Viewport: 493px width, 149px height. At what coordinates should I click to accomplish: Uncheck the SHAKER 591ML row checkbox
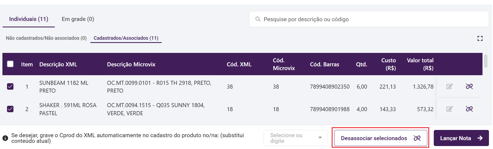10,109
